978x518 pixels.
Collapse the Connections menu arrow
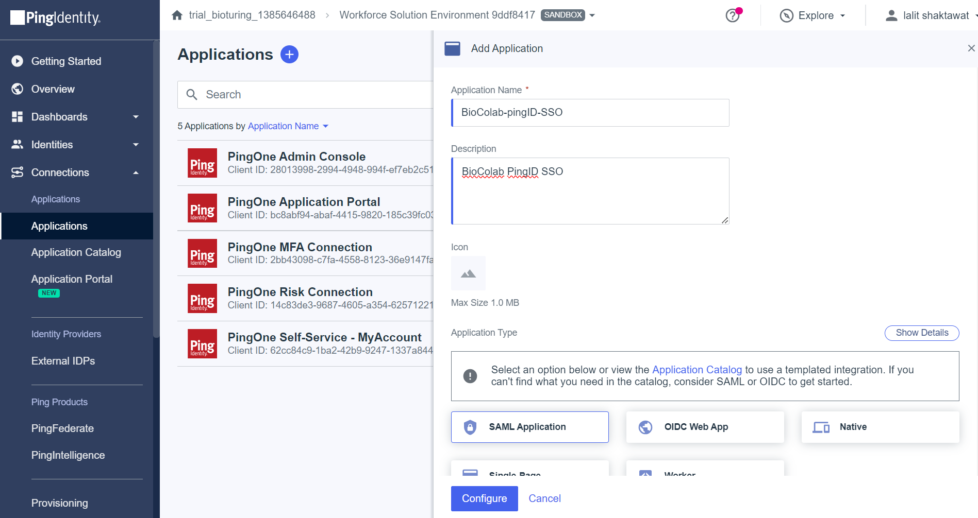[x=136, y=172]
